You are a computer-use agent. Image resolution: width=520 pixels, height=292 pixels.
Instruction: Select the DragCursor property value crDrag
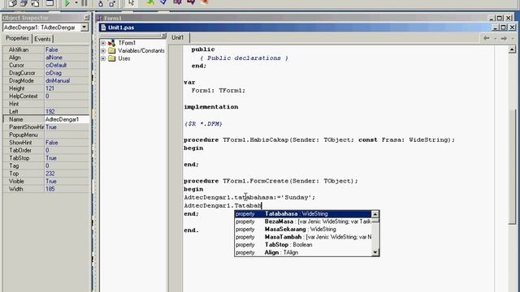tap(67, 73)
